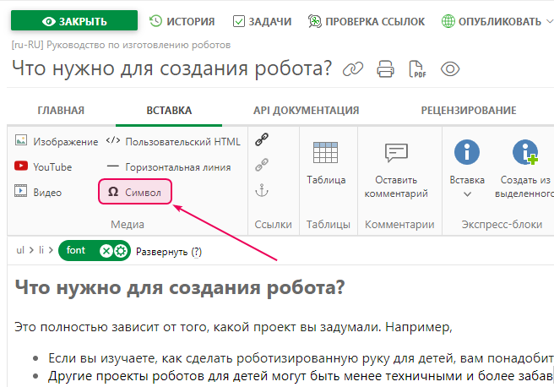Click the (?) help hint

pos(197,252)
